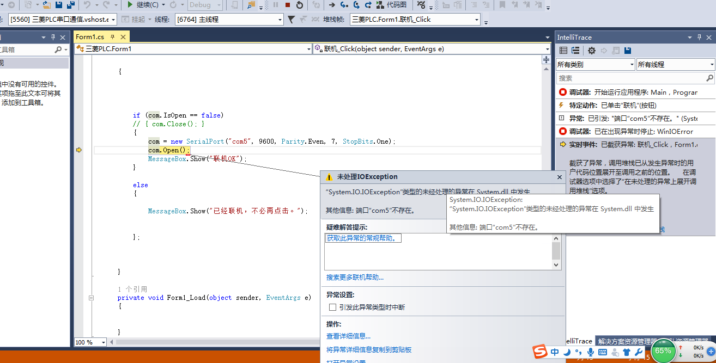Select the 调试器: 已在出现异常时停止 WinIOError event
716x363 pixels.
(635, 132)
